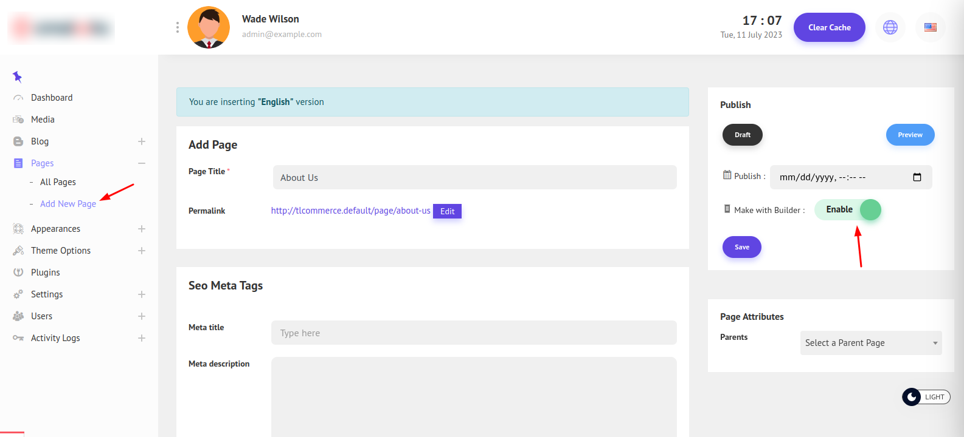Open All Pages in sidebar
This screenshot has height=437, width=964.
pos(58,182)
